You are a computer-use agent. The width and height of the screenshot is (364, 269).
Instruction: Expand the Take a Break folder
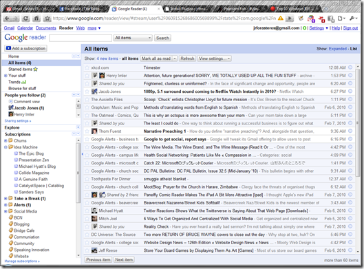[6, 198]
